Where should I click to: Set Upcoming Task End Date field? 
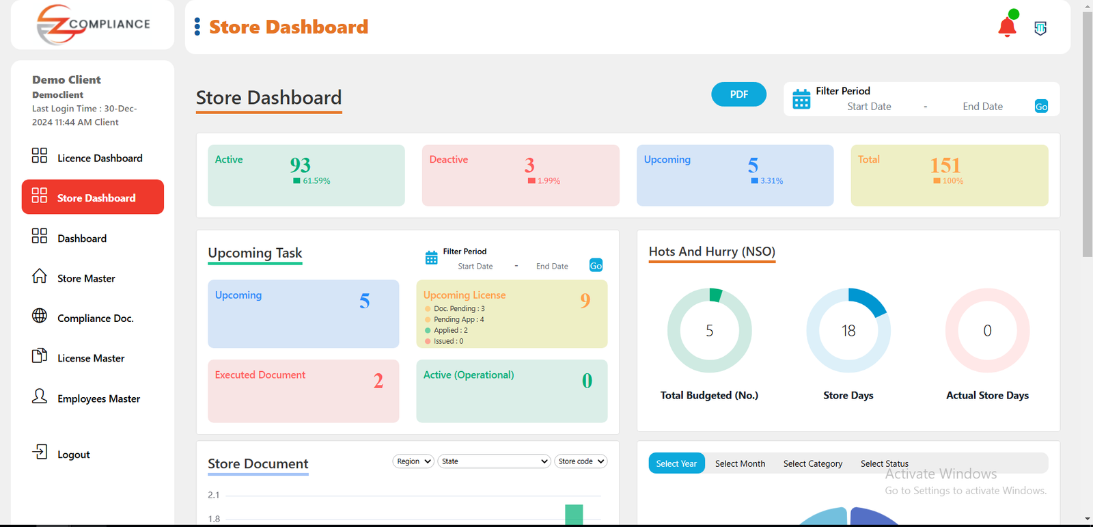[552, 267]
